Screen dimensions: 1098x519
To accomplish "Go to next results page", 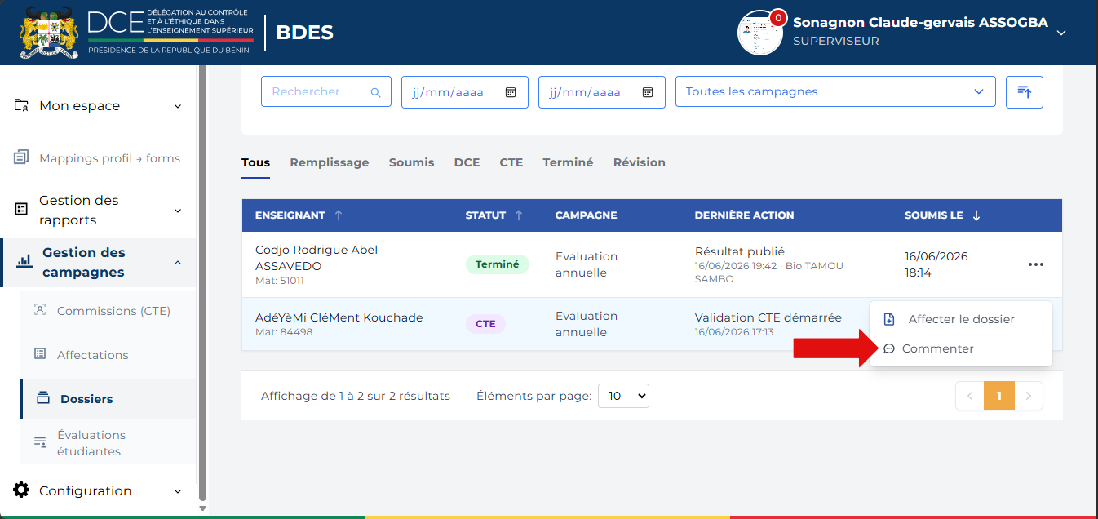I will (x=1029, y=396).
